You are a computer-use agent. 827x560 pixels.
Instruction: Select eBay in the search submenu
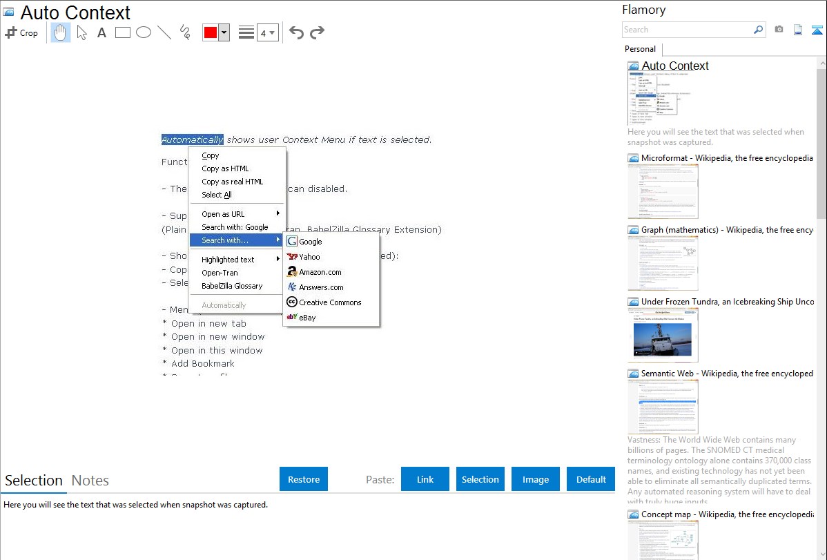coord(331,318)
